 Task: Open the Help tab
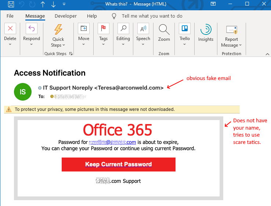tap(92, 16)
